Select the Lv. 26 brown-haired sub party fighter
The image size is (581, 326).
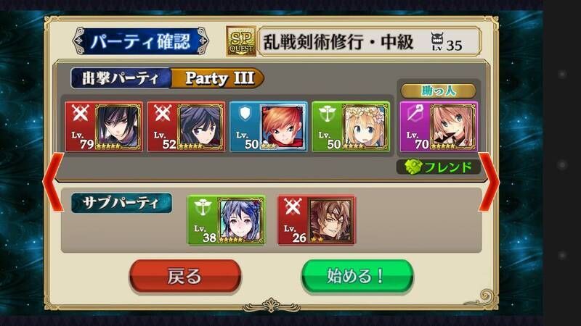pyautogui.click(x=317, y=220)
